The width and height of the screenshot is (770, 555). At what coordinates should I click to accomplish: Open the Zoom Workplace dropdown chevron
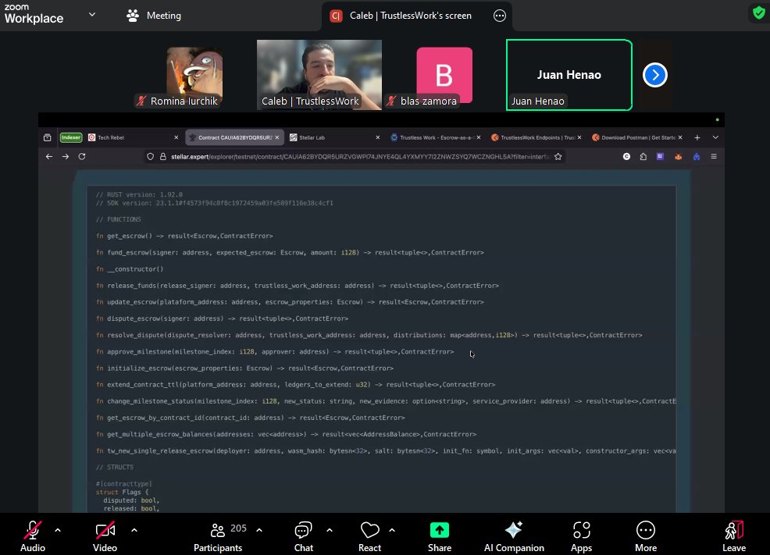pos(92,15)
